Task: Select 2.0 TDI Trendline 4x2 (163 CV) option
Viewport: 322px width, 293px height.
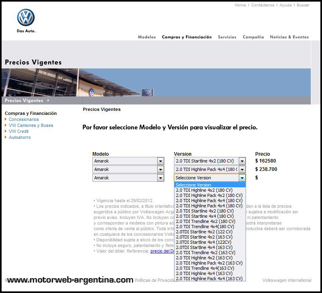Action: pos(210,253)
